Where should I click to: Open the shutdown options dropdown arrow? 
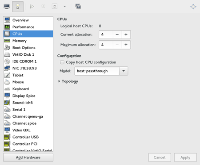tap(64, 7)
